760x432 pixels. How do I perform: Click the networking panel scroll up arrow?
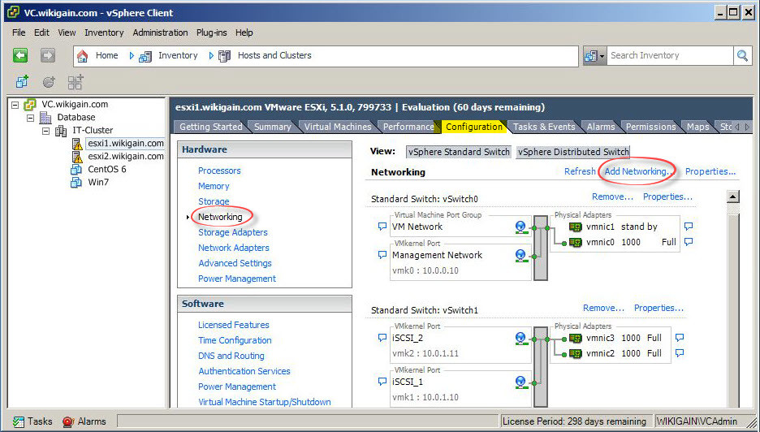733,197
